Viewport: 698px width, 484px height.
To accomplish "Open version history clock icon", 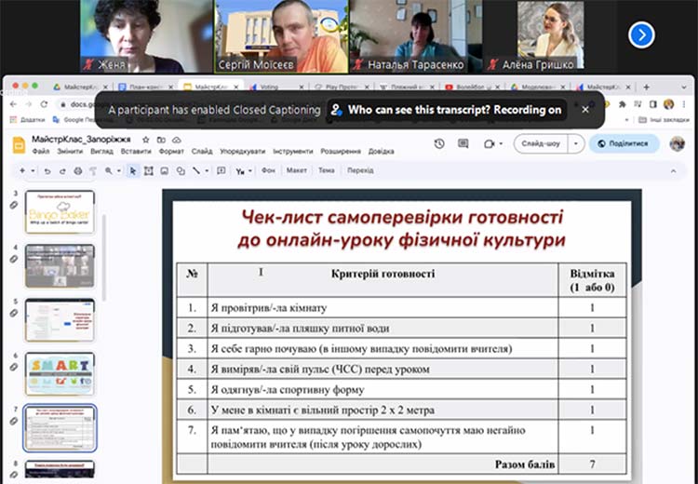I will coord(440,143).
